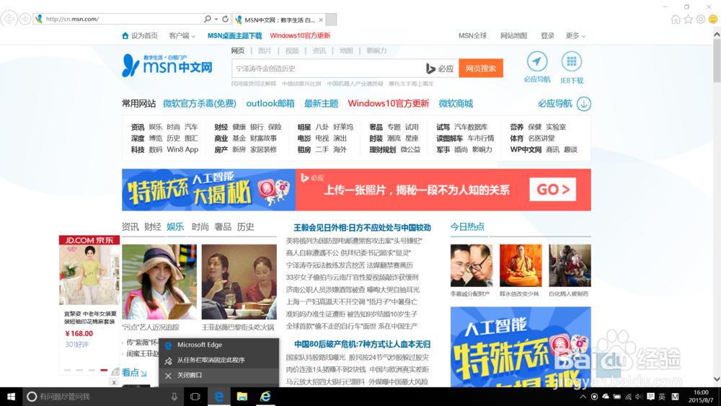Open headline 中国80后破产危机
This screenshot has height=406, width=721.
363,345
